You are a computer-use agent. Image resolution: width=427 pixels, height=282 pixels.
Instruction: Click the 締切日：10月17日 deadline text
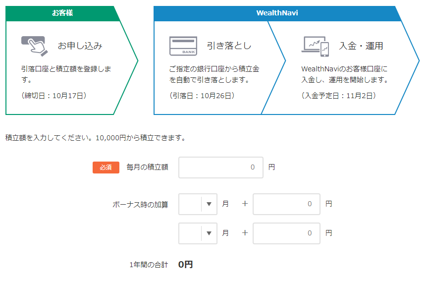pos(54,96)
